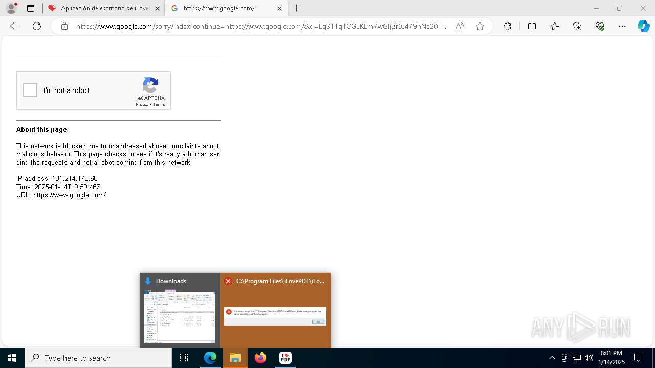Click the address bar URL
The height and width of the screenshot is (368, 655).
click(x=261, y=26)
